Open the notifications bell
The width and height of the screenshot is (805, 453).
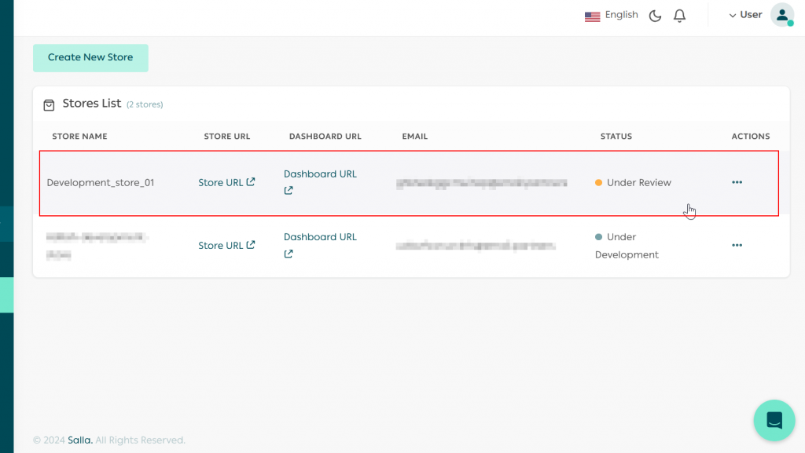(x=679, y=16)
